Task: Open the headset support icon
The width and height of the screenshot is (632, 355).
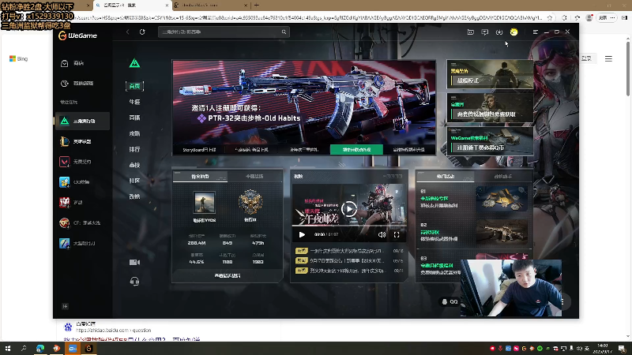Action: [134, 281]
